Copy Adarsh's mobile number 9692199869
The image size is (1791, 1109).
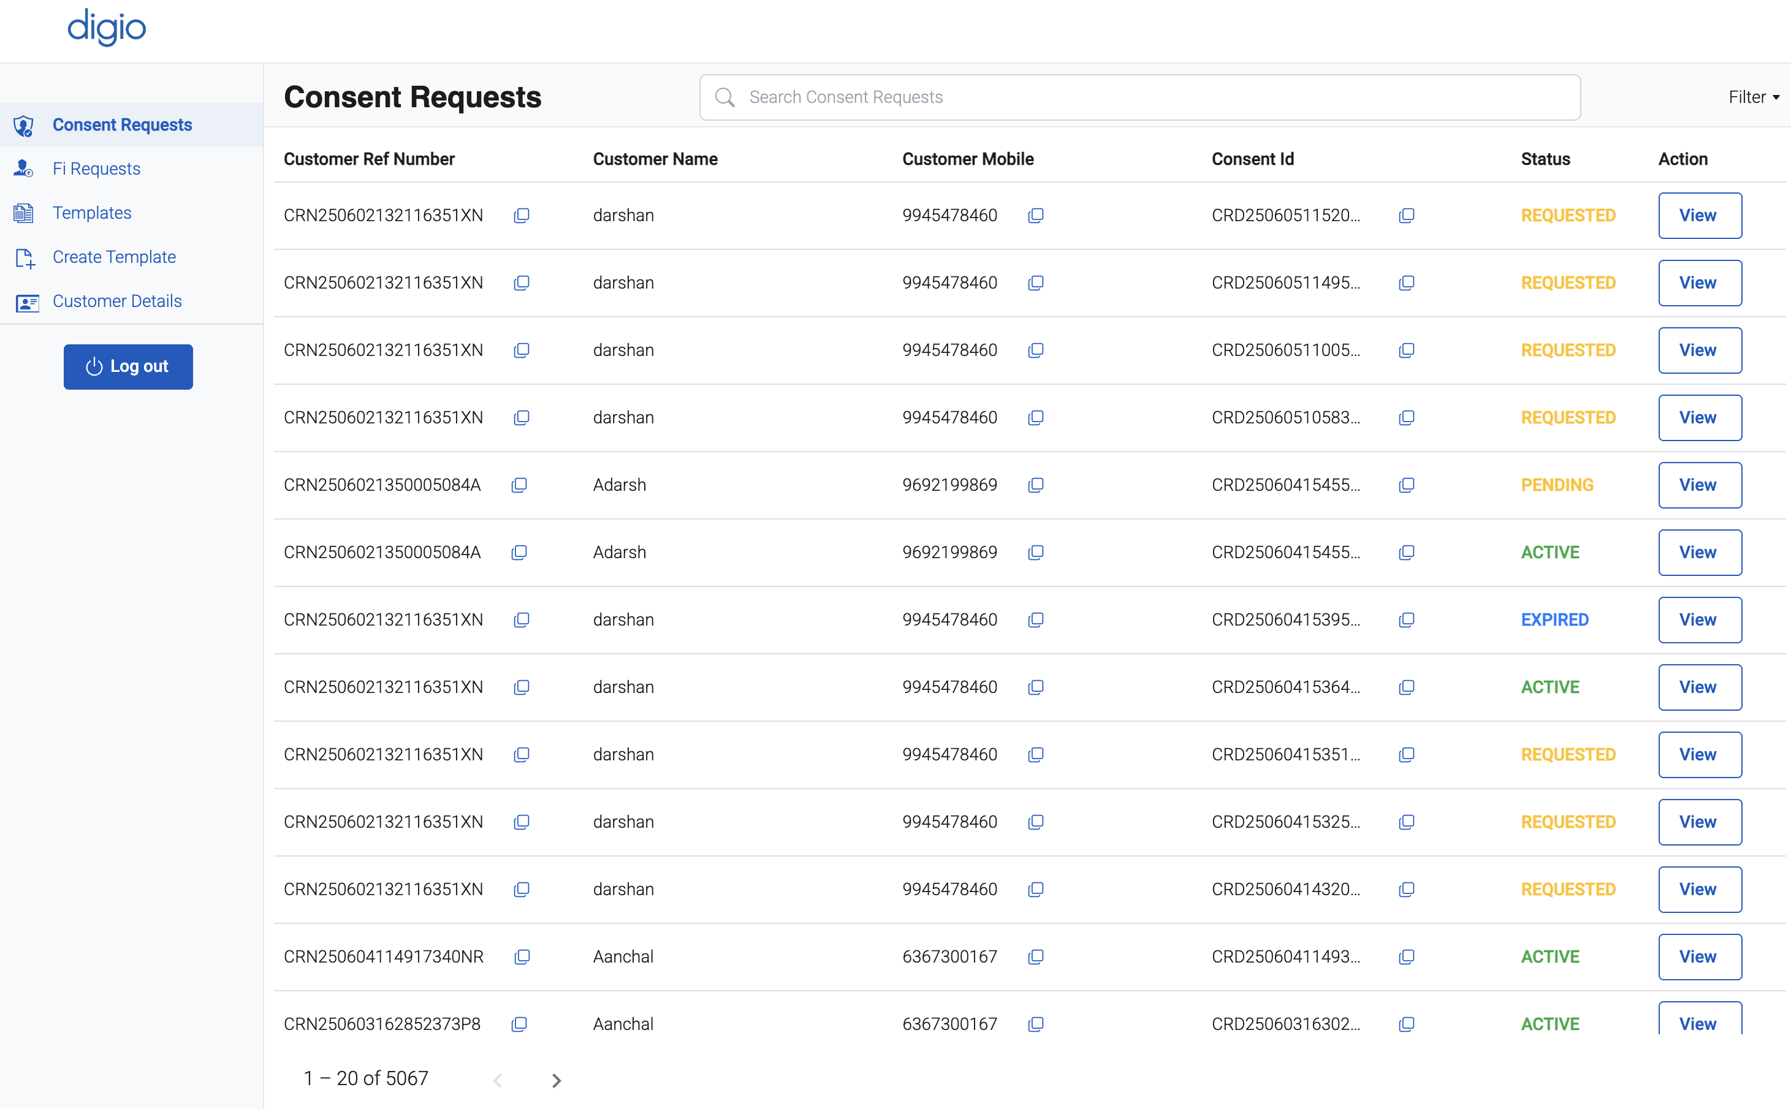click(x=1035, y=485)
